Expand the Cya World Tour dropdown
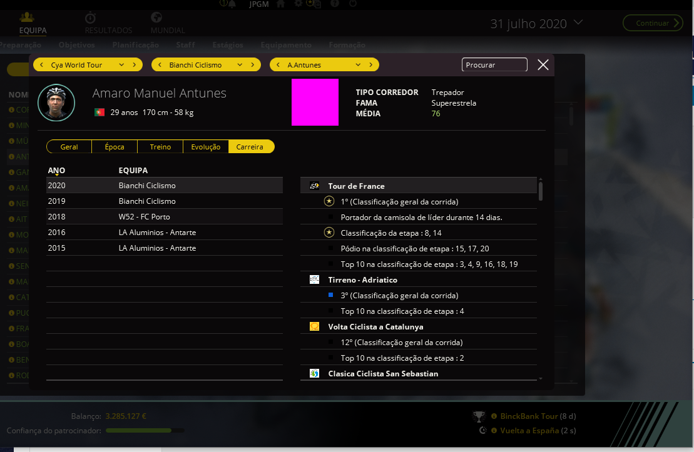Screen dimensions: 694x452 tap(121, 65)
